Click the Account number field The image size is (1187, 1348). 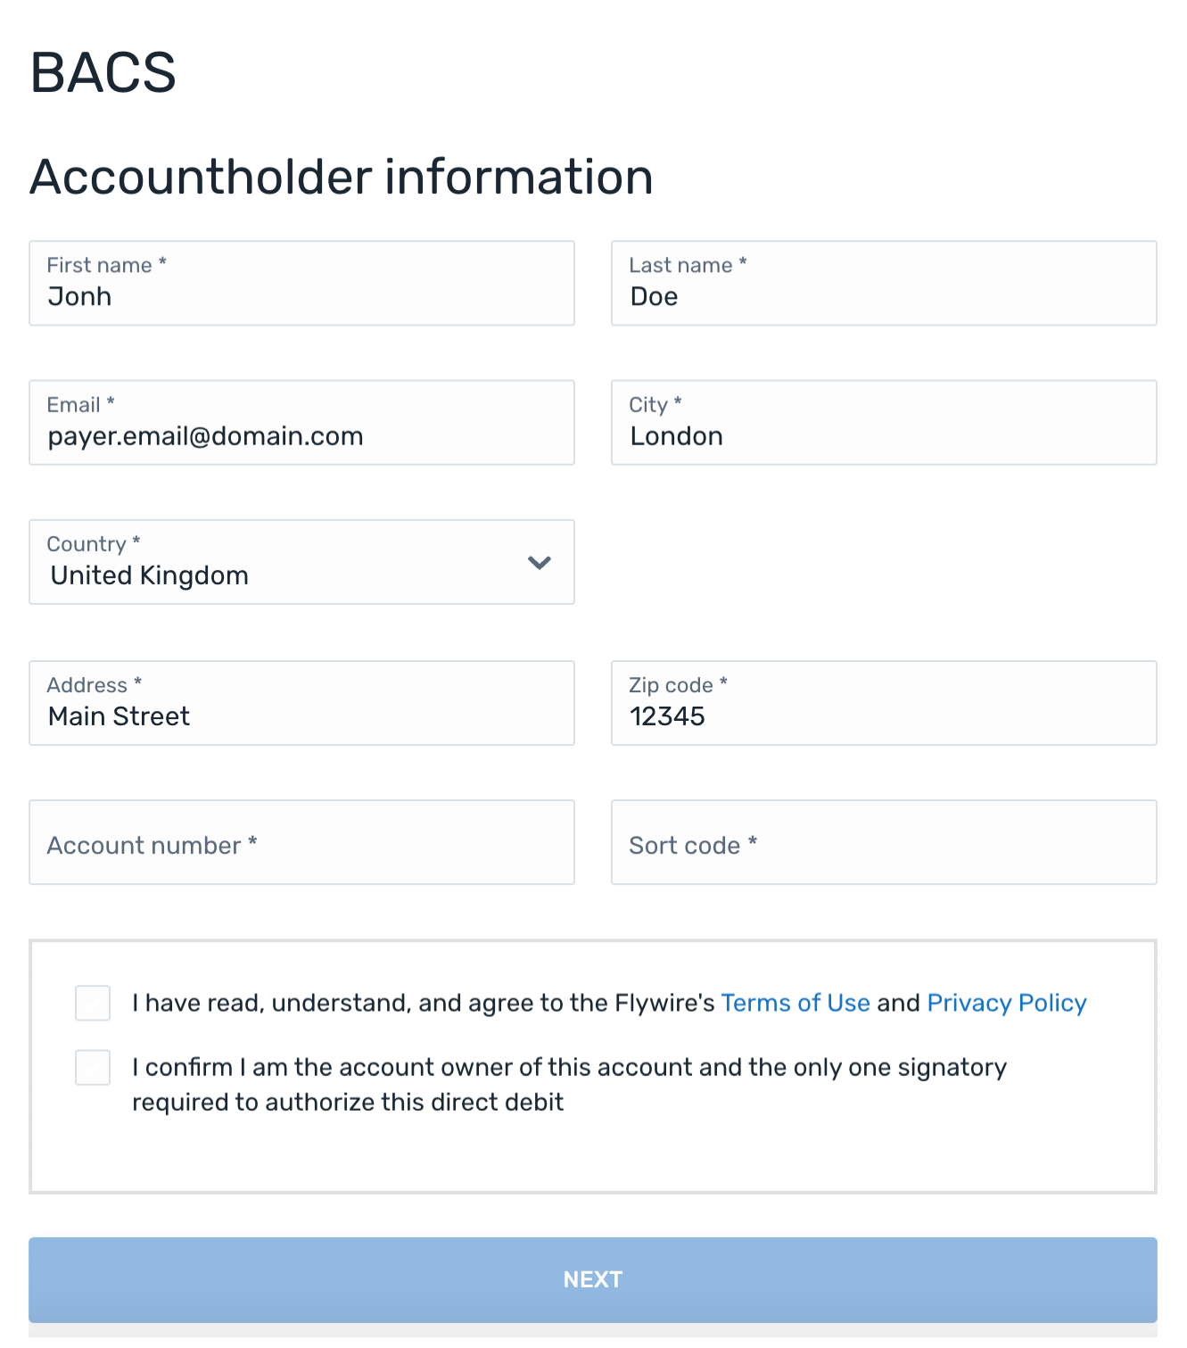coord(301,842)
